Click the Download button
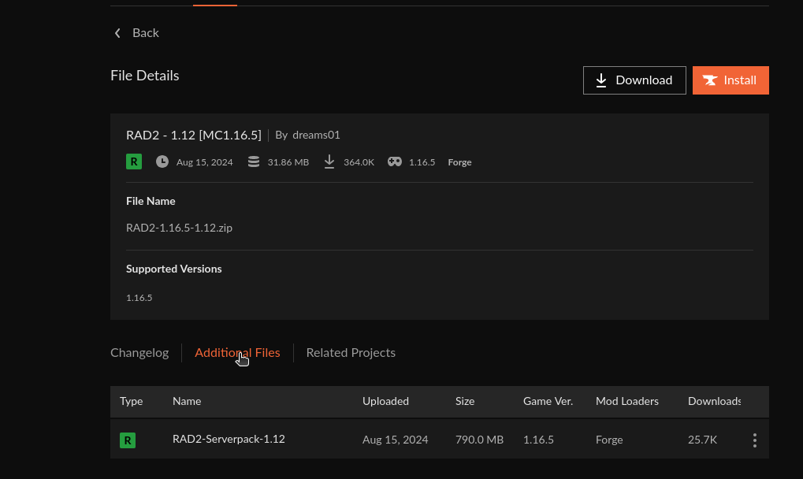Image resolution: width=803 pixels, height=479 pixels. coord(634,80)
